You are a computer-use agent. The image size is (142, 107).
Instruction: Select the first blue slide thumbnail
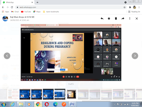pos(25,94)
